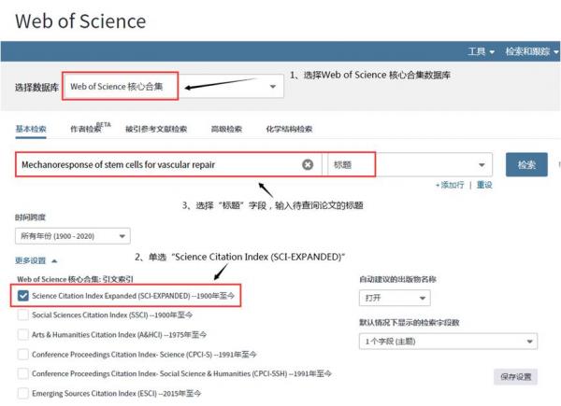This screenshot has height=406, width=561.
Task: Check Arts & Humanities Citation Index (A&HCI)
Action: click(23, 334)
